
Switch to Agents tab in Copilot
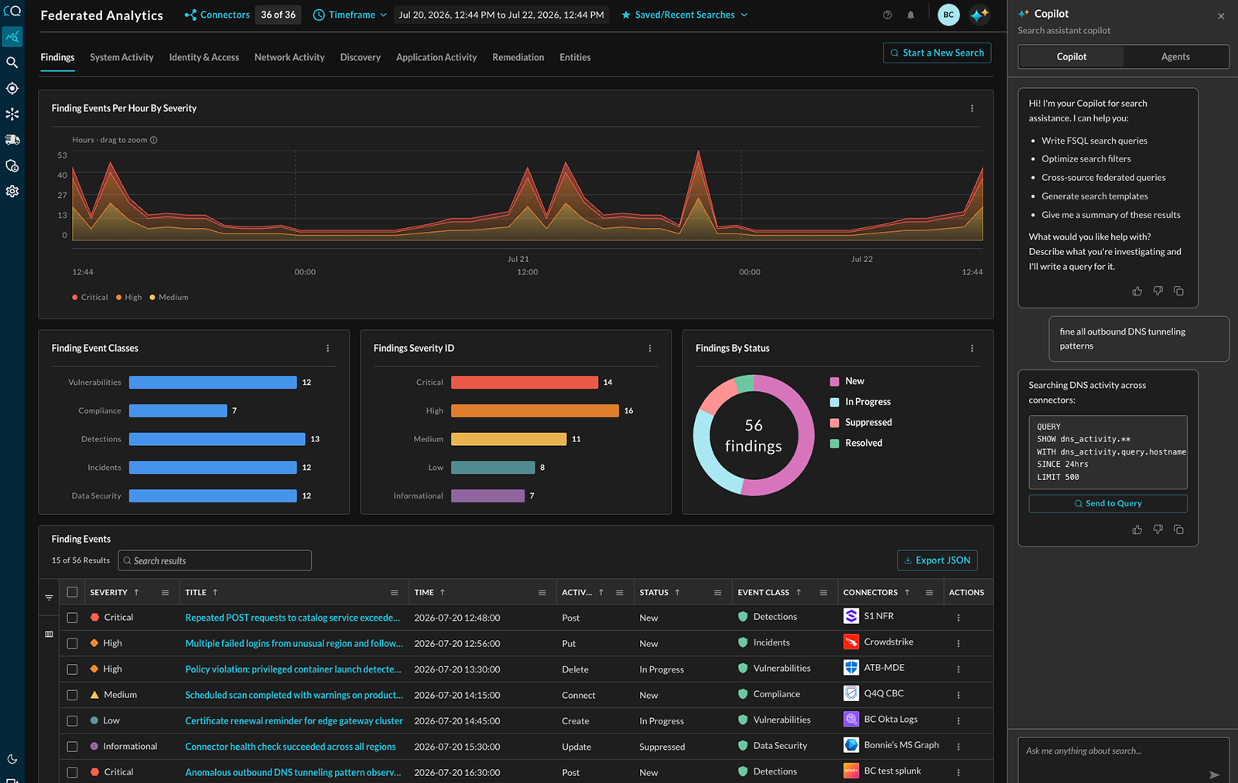tap(1175, 56)
